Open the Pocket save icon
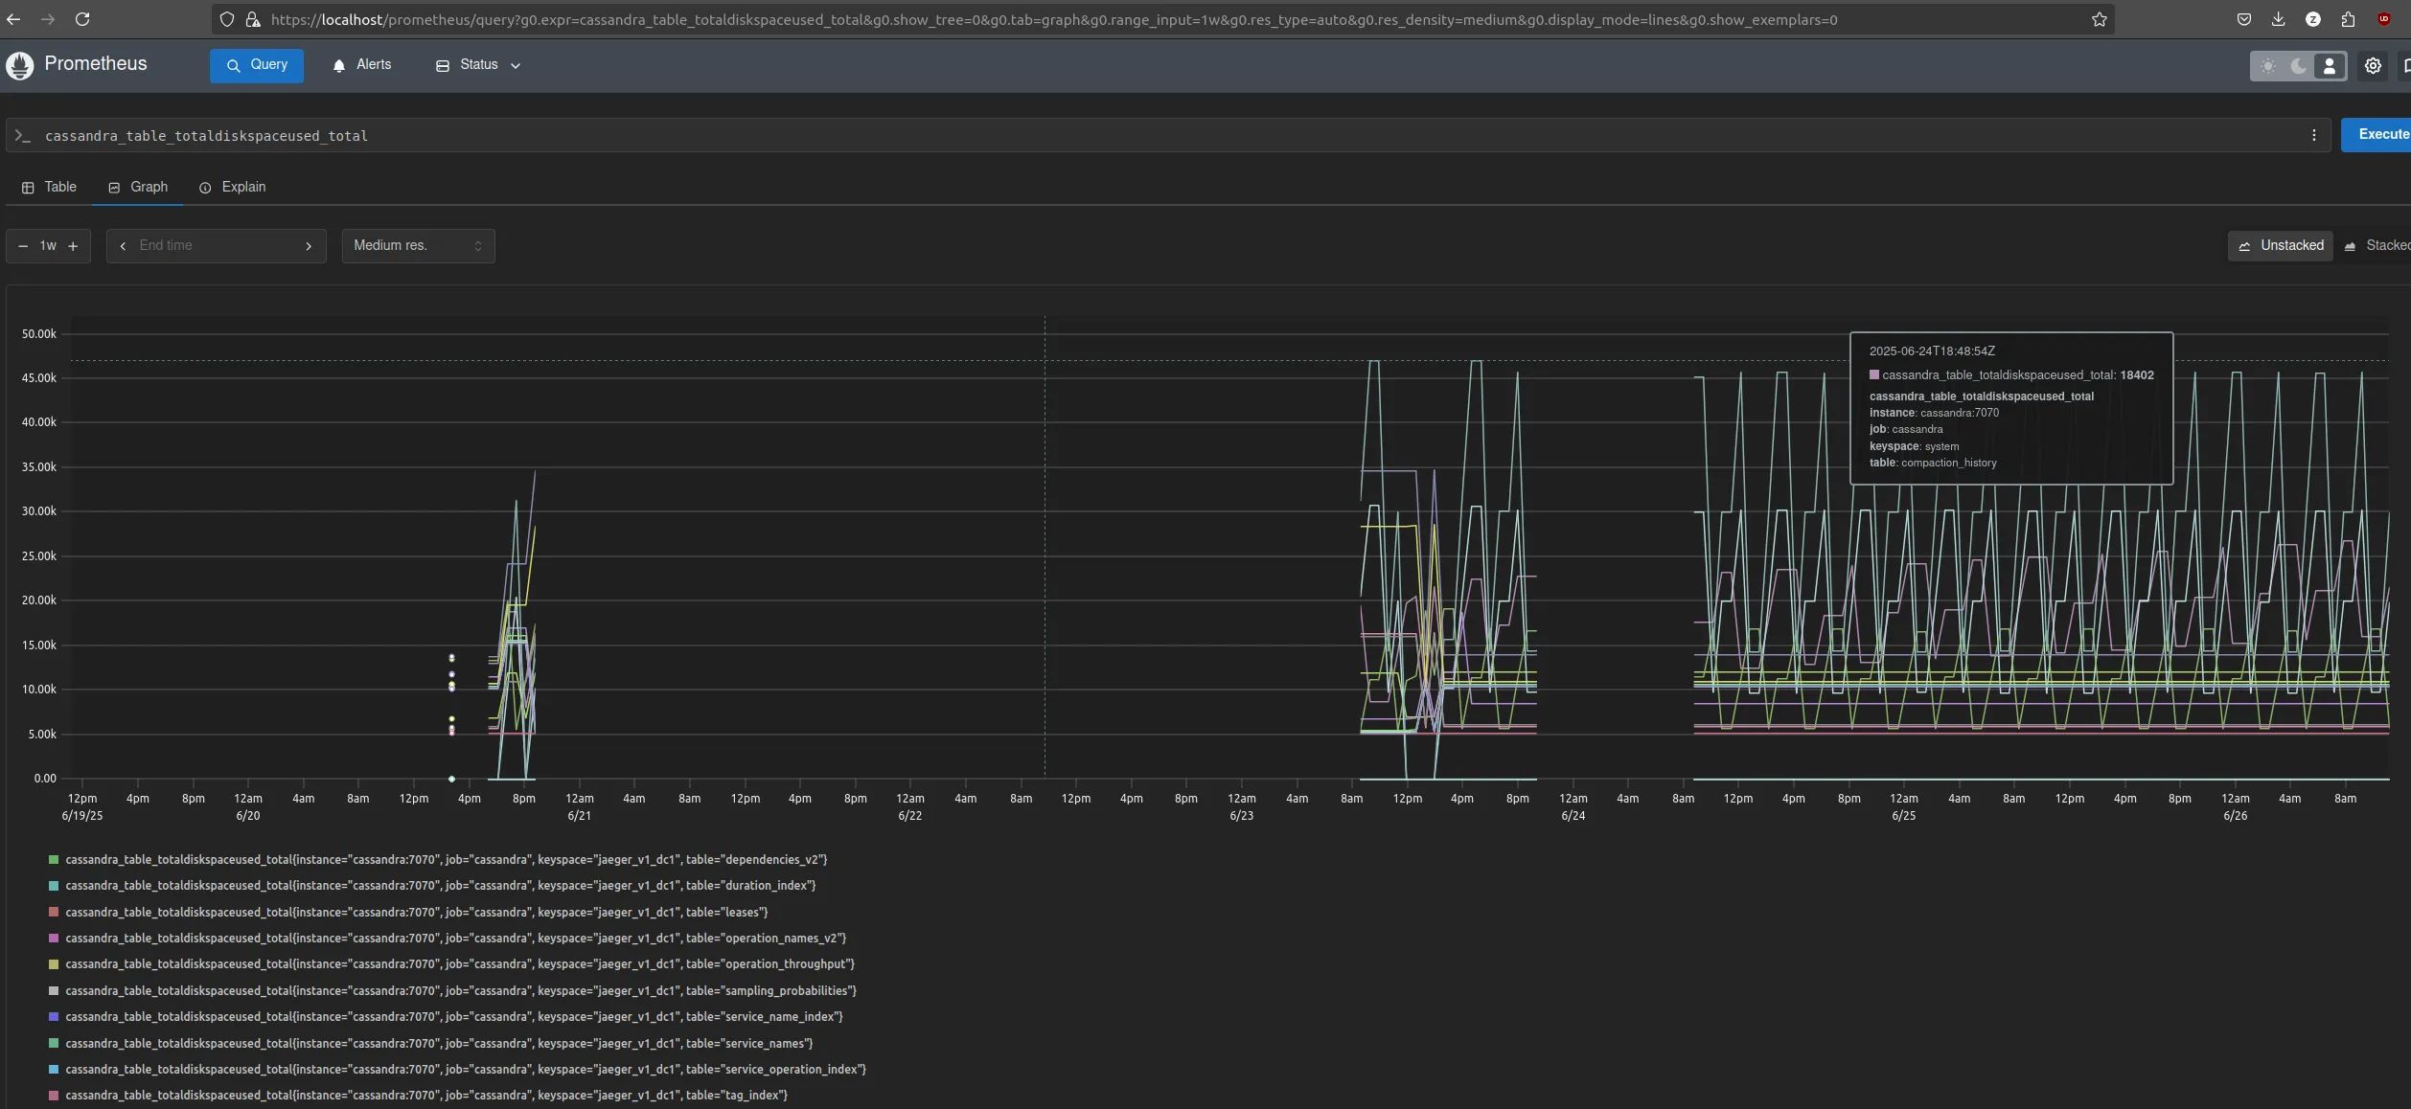This screenshot has height=1109, width=2411. (x=2243, y=19)
